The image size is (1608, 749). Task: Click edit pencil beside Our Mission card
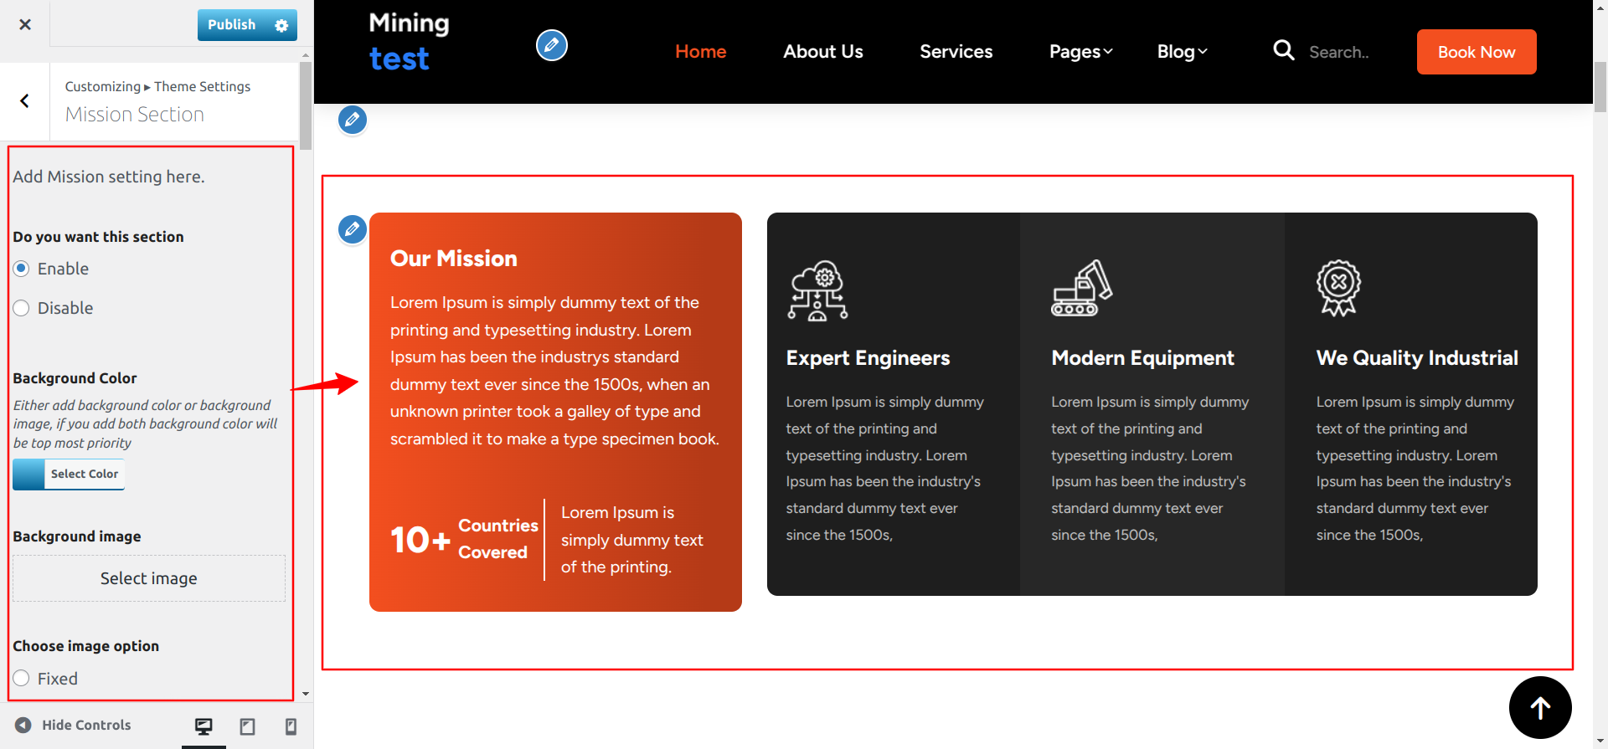pos(353,228)
